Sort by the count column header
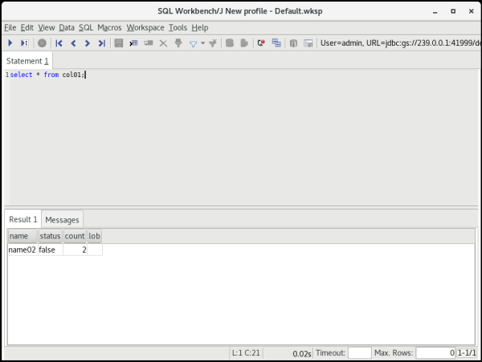The image size is (482, 362). point(75,236)
